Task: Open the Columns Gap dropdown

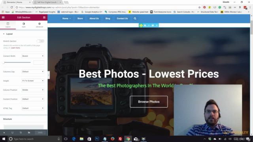Action: (33, 72)
